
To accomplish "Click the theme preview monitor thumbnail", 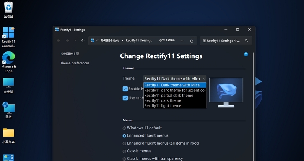I will pos(226,92).
